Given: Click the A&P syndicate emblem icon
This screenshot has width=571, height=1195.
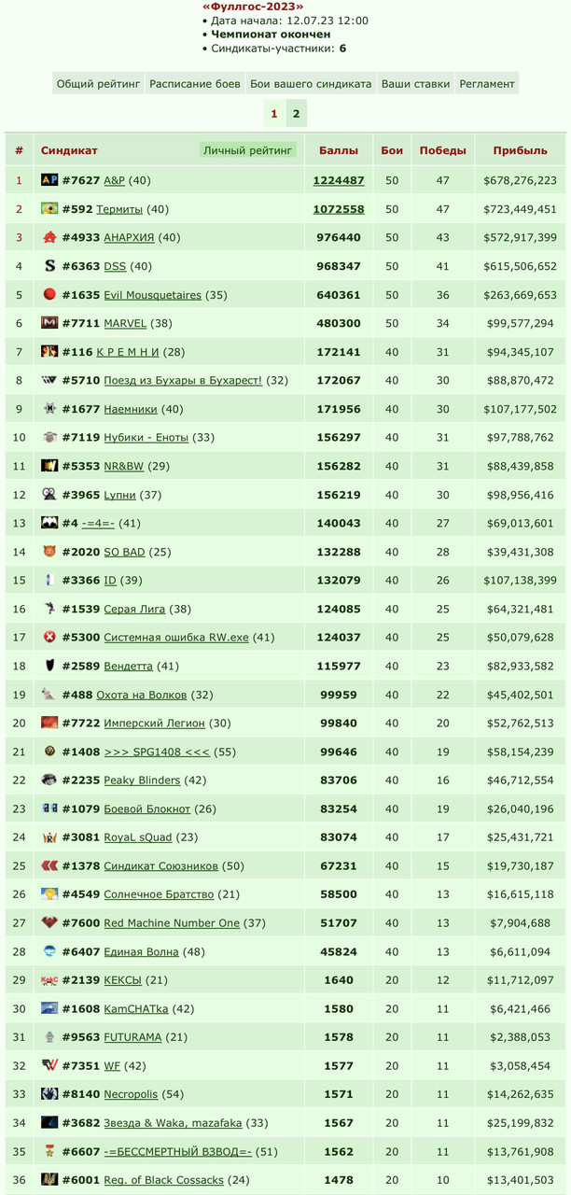Looking at the screenshot, I should (49, 180).
